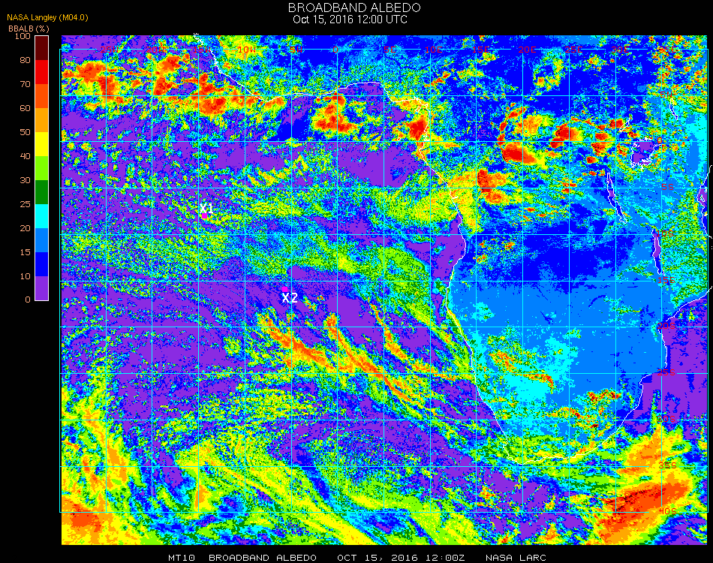Click the 30E longitude label
This screenshot has width=713, height=563.
(620, 50)
